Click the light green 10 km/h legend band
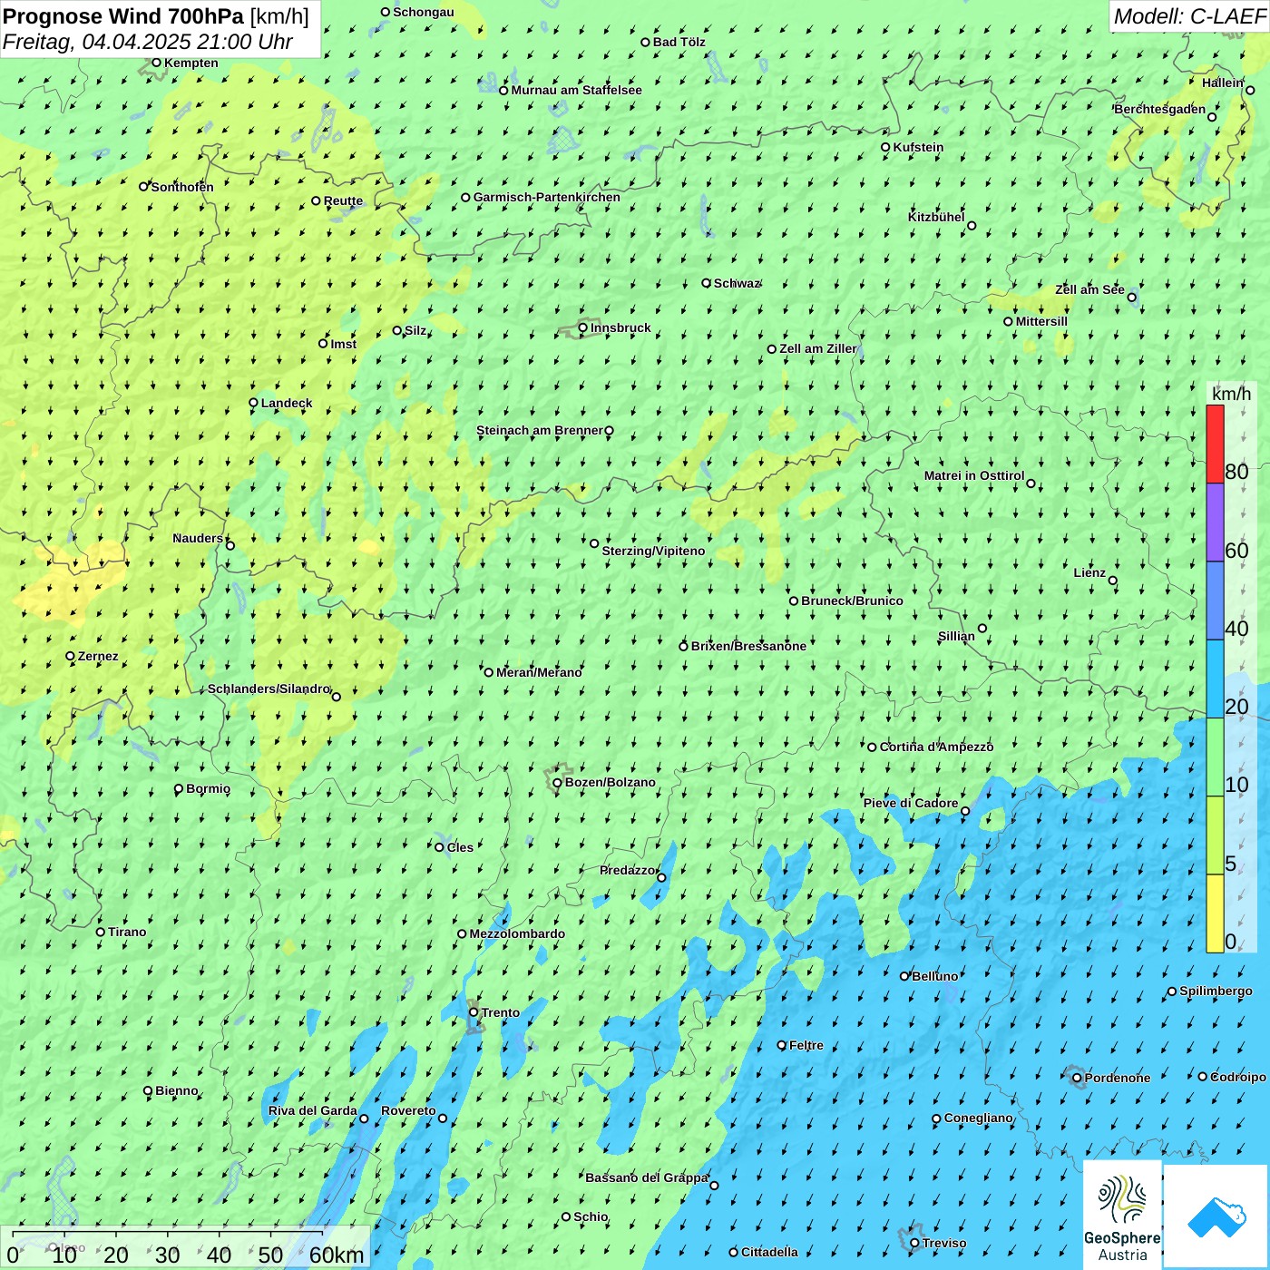The height and width of the screenshot is (1270, 1270). coord(1215,757)
